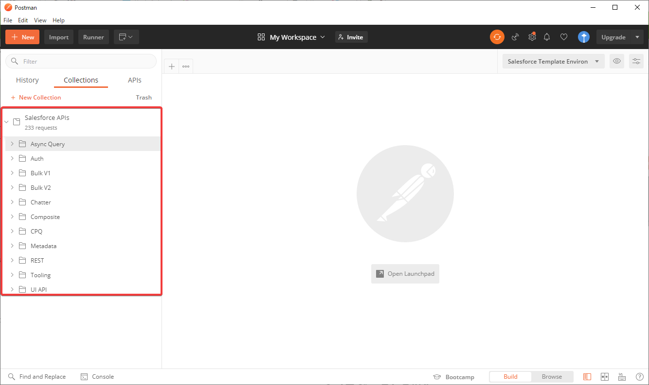
Task: Open the user avatar menu
Action: pos(584,37)
